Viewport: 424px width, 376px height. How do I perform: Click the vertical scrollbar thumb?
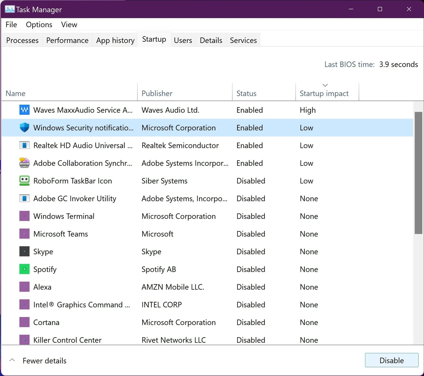point(419,173)
